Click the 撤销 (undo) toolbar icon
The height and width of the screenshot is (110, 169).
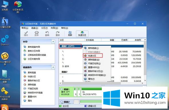[47, 34]
